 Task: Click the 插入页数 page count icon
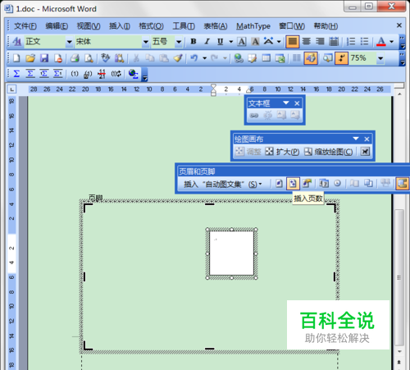click(x=293, y=184)
